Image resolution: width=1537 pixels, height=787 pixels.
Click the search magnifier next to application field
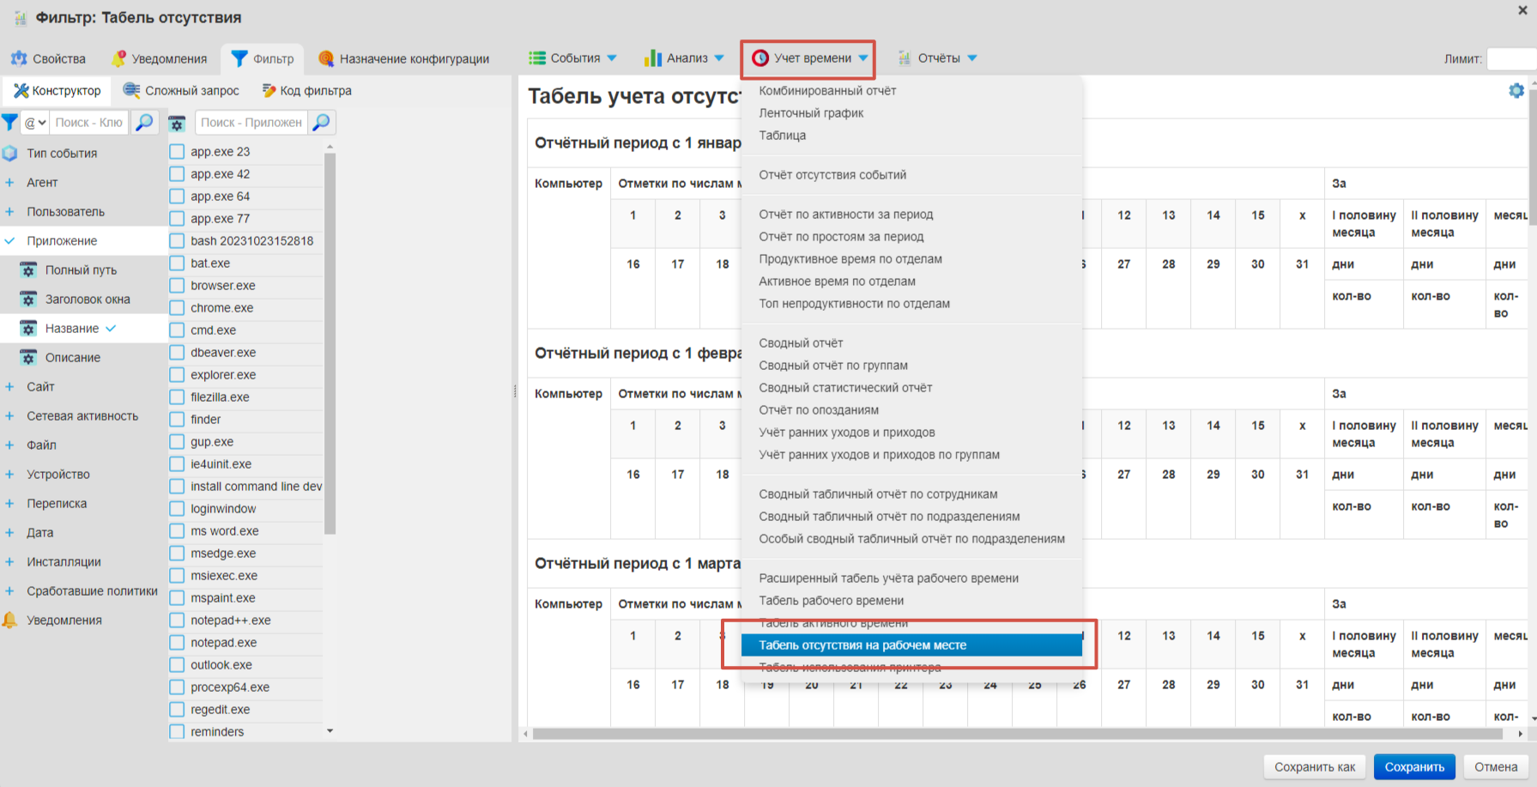click(322, 123)
